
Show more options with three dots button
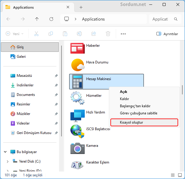pyautogui.click(x=123, y=34)
